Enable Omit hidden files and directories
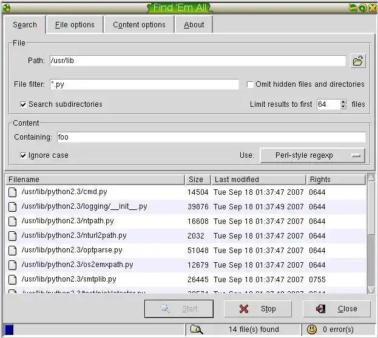 pos(250,84)
